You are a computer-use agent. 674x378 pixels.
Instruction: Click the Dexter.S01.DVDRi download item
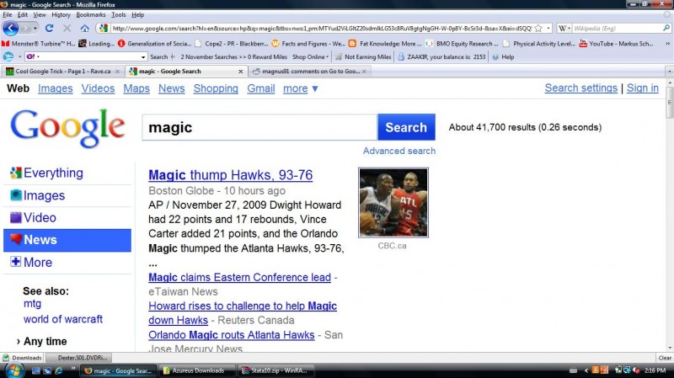pos(78,358)
